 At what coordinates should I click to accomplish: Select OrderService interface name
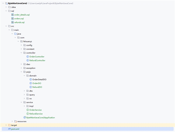[36, 110]
